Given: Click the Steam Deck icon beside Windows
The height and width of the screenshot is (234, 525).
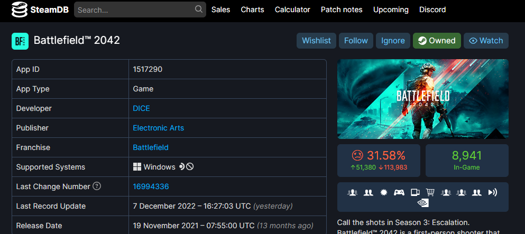Looking at the screenshot, I should (182, 166).
